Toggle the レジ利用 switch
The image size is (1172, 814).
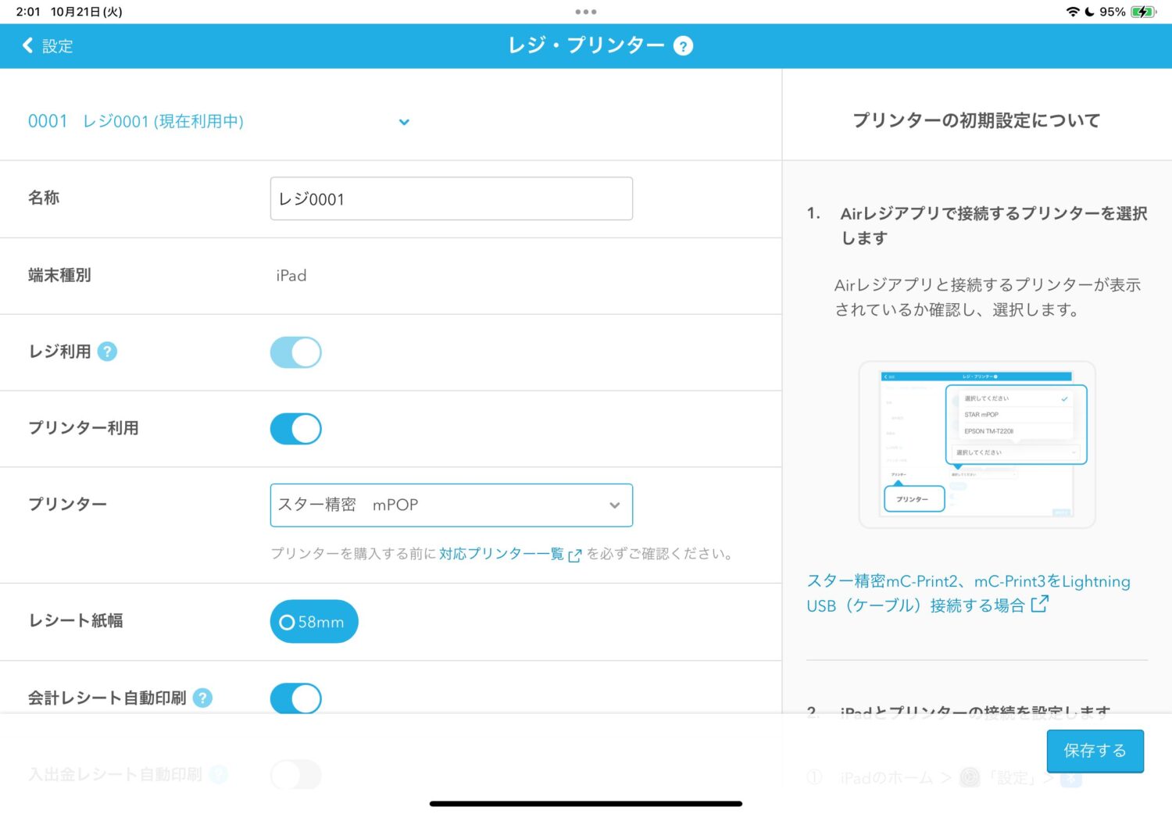[x=296, y=352]
